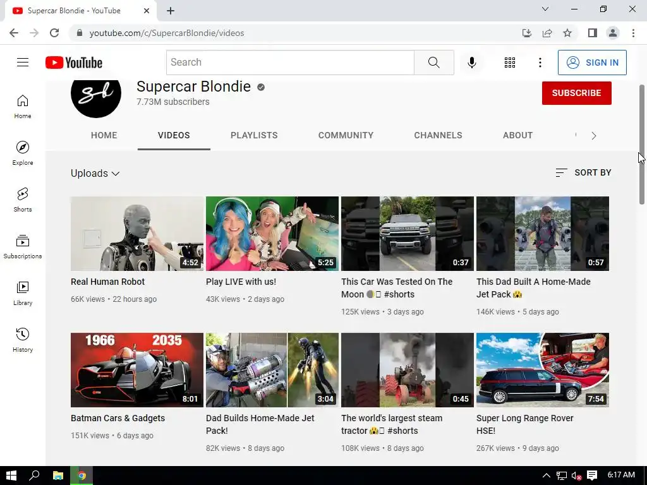647x485 pixels.
Task: Open the Dad Builds Jet Pack thumbnail 3:04
Action: pos(272,370)
